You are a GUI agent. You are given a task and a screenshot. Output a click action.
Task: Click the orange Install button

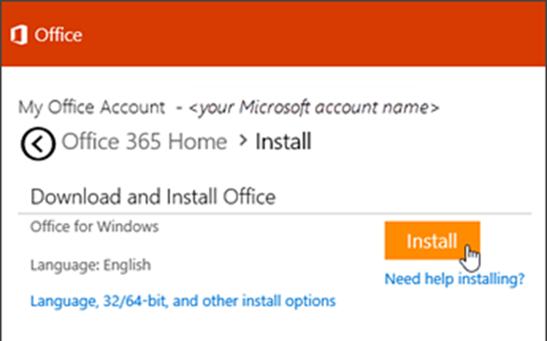pyautogui.click(x=432, y=241)
